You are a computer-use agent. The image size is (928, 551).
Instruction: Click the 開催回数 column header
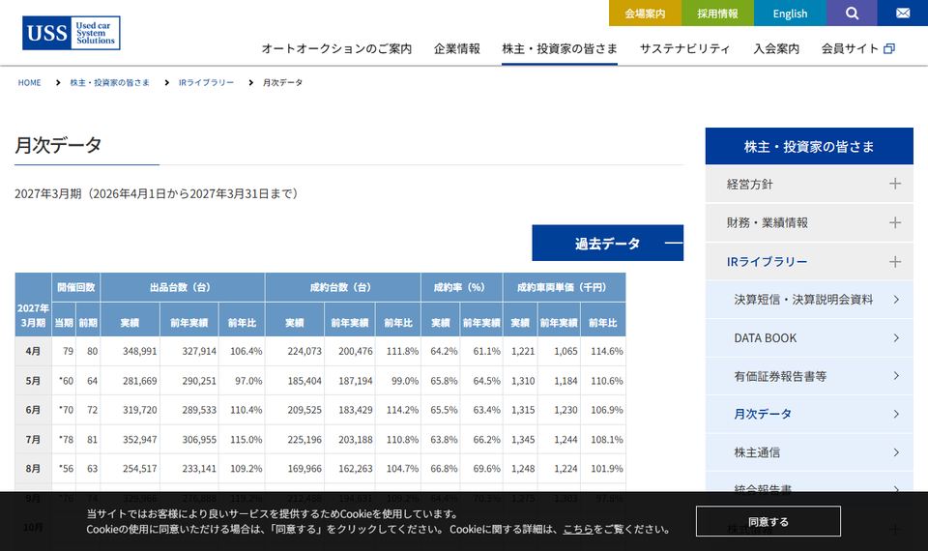tap(75, 287)
